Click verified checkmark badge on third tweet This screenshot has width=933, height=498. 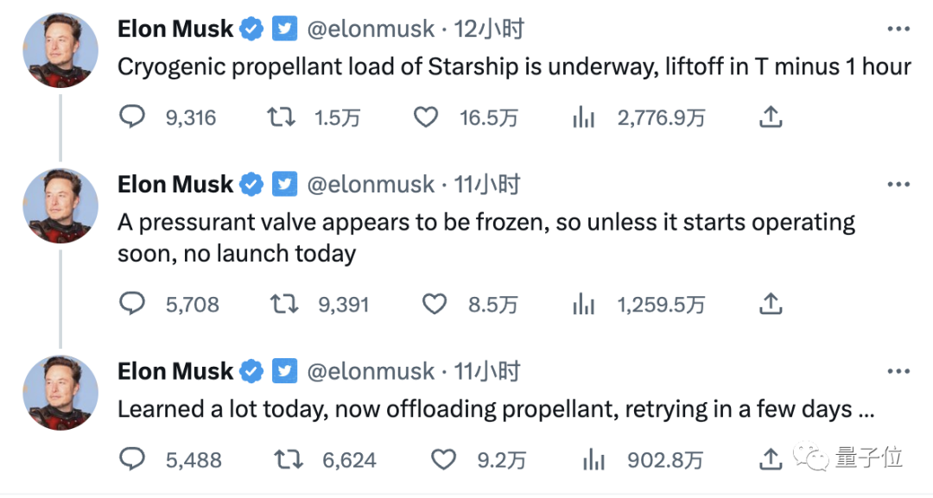pyautogui.click(x=251, y=371)
